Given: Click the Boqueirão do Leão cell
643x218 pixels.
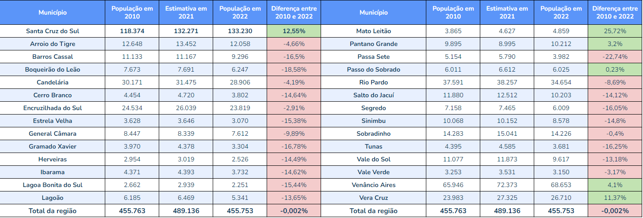Looking at the screenshot, I should pos(52,69).
